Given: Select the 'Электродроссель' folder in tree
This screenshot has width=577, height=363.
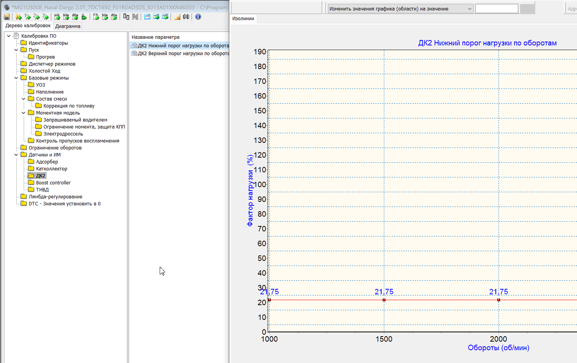Looking at the screenshot, I should pos(63,134).
